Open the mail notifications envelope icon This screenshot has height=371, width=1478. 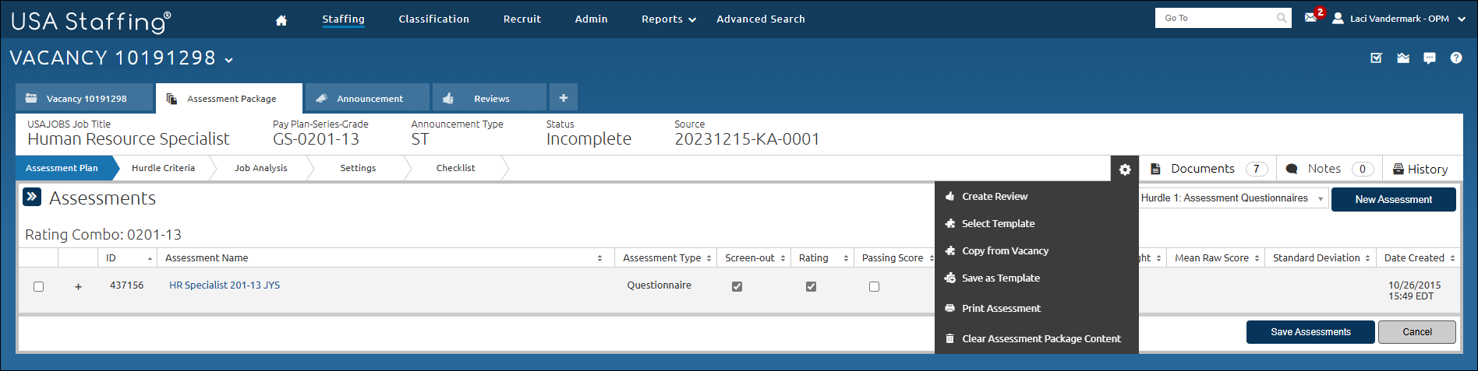(1310, 17)
